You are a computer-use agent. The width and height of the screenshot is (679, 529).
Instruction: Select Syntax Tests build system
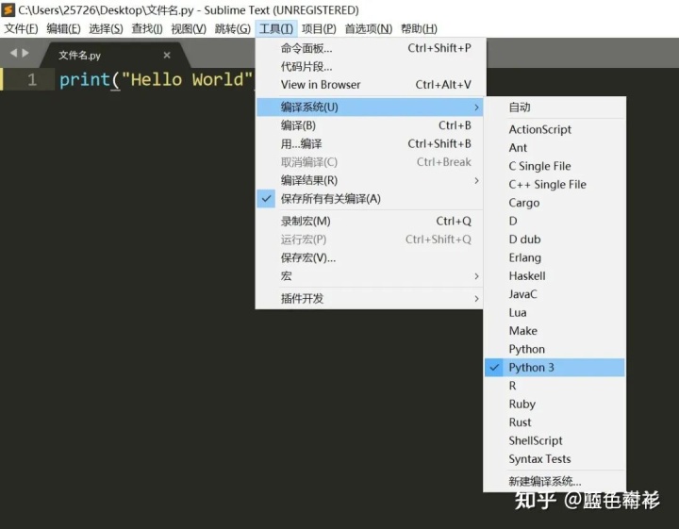555,459
